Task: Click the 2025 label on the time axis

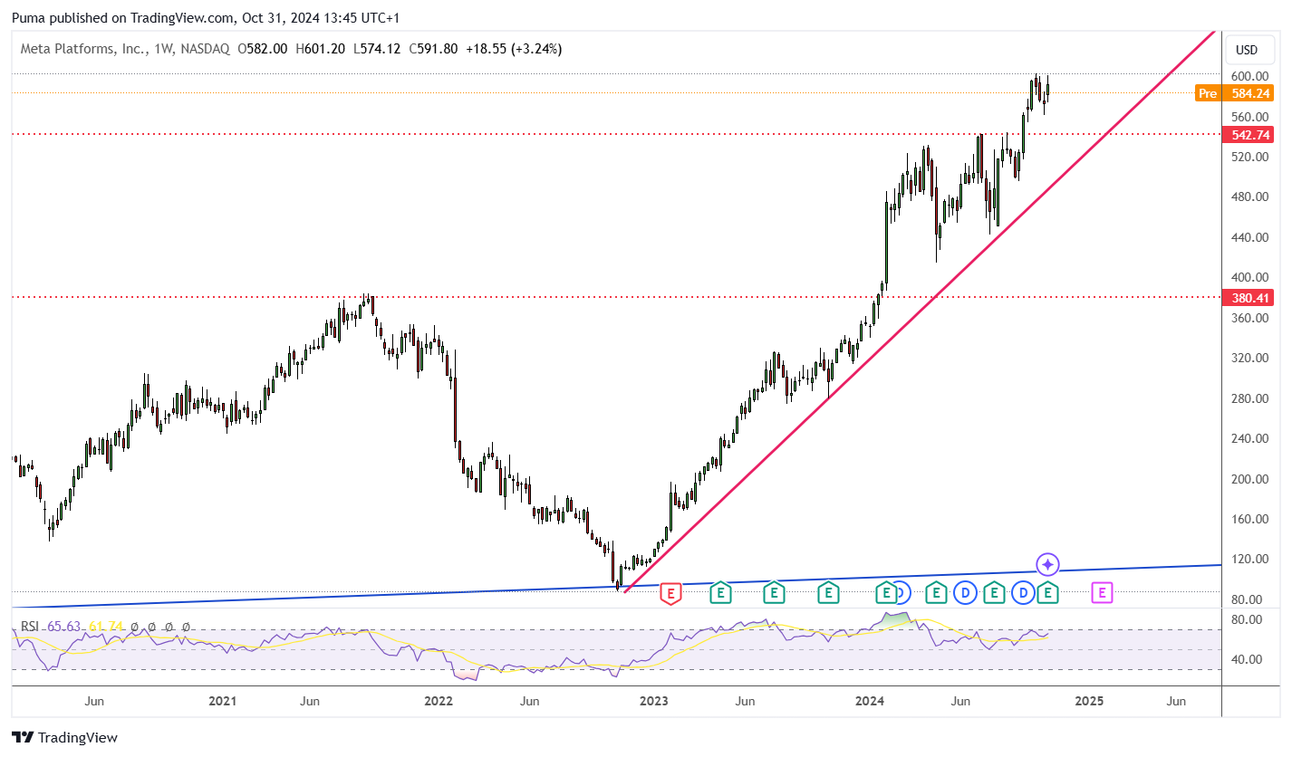Action: click(1089, 701)
